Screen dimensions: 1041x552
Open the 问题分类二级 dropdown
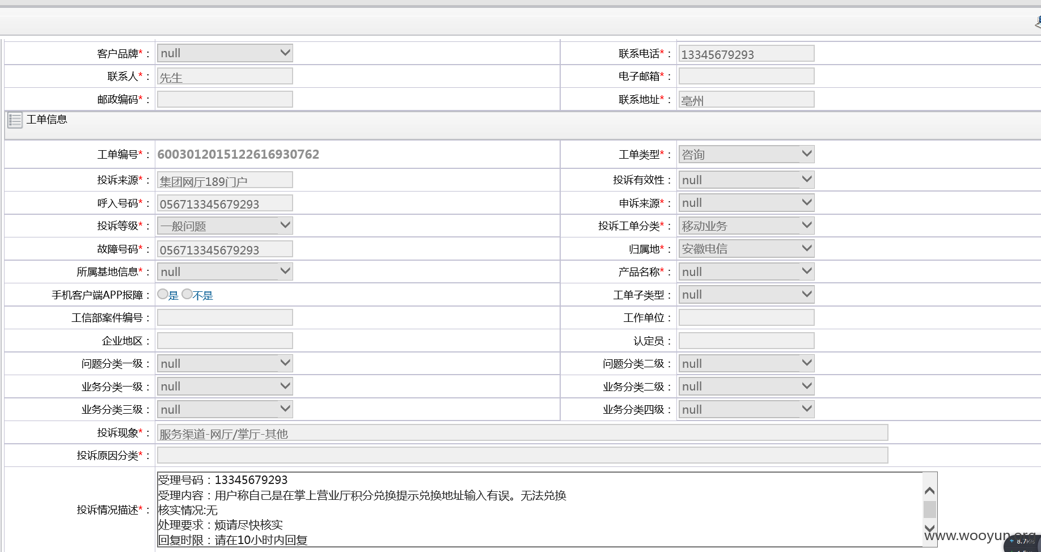[x=747, y=363]
